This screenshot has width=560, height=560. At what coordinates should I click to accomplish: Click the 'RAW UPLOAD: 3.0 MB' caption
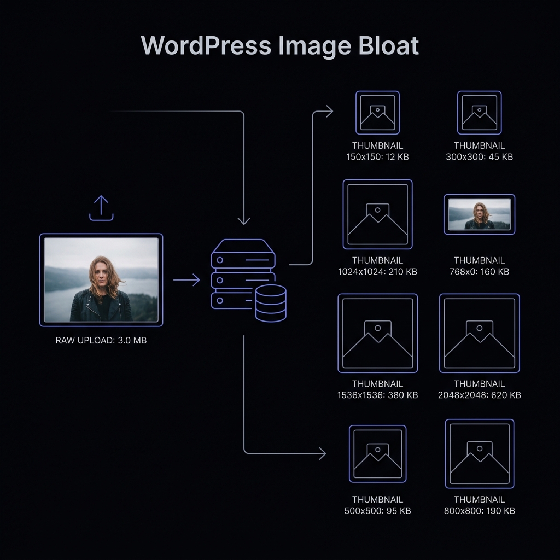coord(101,340)
